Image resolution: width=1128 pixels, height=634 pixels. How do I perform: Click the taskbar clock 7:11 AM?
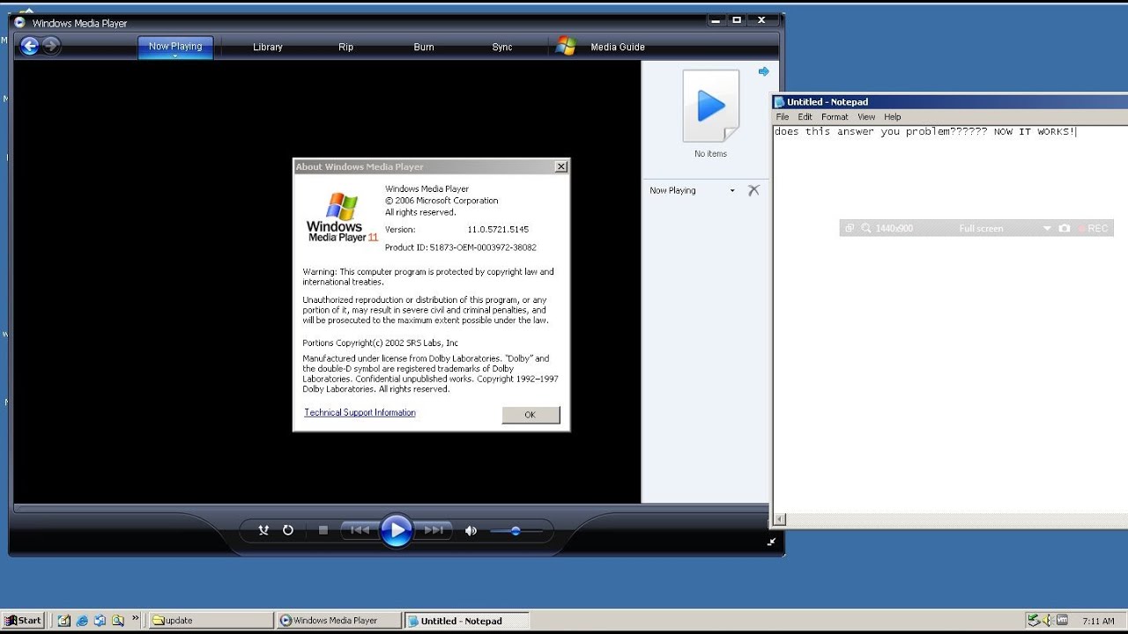pyautogui.click(x=1098, y=621)
